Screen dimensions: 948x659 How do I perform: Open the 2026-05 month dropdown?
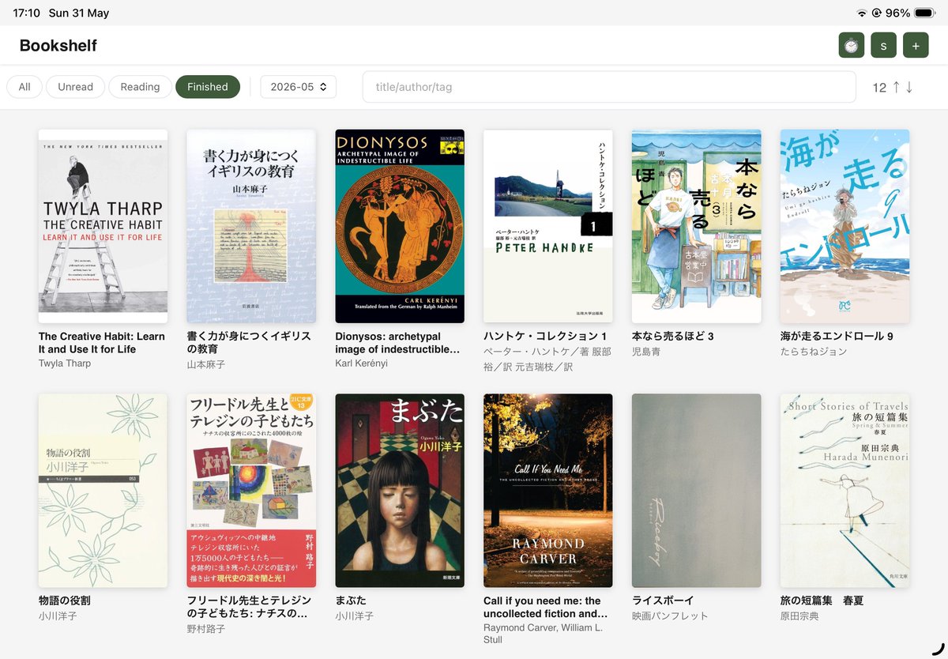point(299,87)
